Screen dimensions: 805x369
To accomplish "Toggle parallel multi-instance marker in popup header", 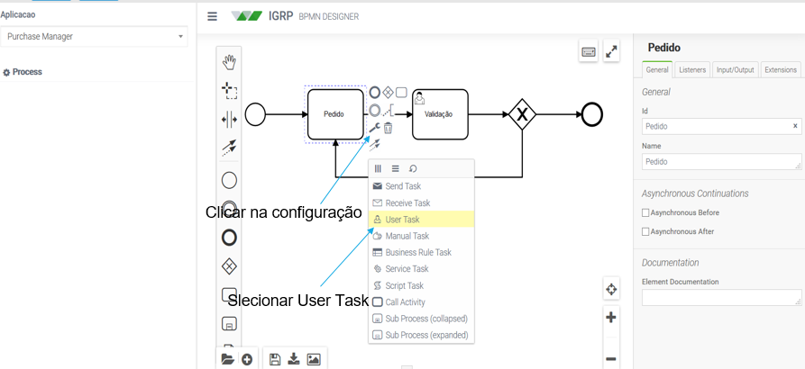I will click(x=379, y=168).
